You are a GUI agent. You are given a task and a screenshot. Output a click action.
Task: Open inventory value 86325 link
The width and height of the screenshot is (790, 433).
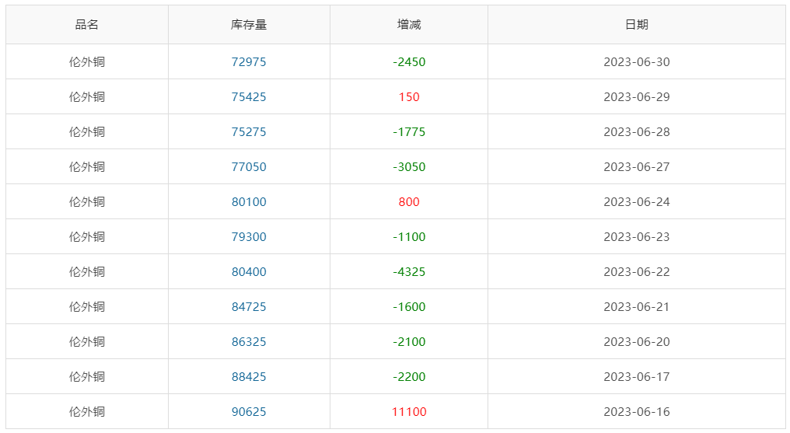[x=249, y=342]
